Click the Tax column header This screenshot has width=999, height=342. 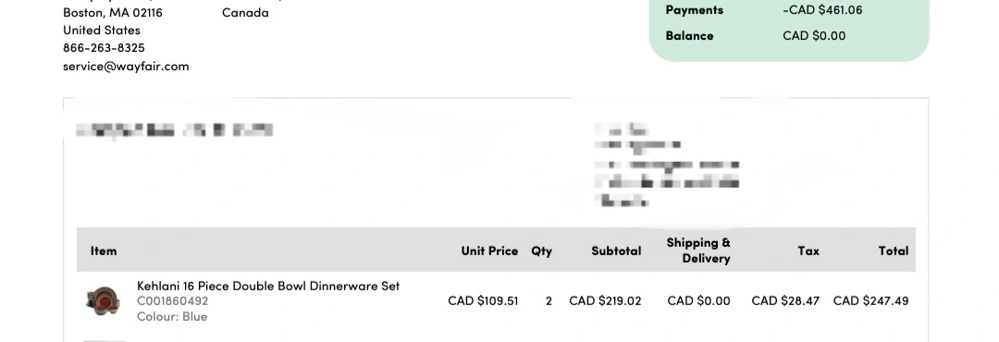click(808, 250)
